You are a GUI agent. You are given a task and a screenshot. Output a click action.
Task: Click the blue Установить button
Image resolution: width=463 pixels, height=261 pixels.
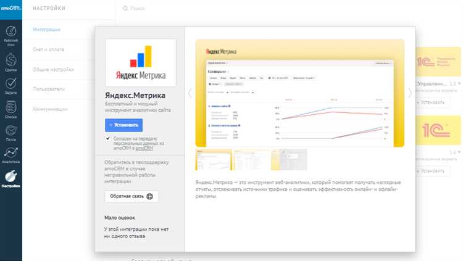(x=123, y=125)
